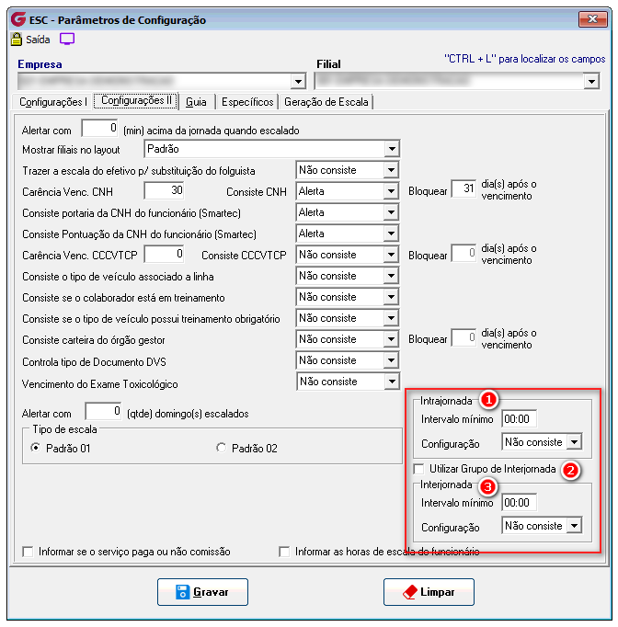Viewport: 618px width, 627px height.
Task: Click the Carência Venc. CNH field
Action: 164,190
